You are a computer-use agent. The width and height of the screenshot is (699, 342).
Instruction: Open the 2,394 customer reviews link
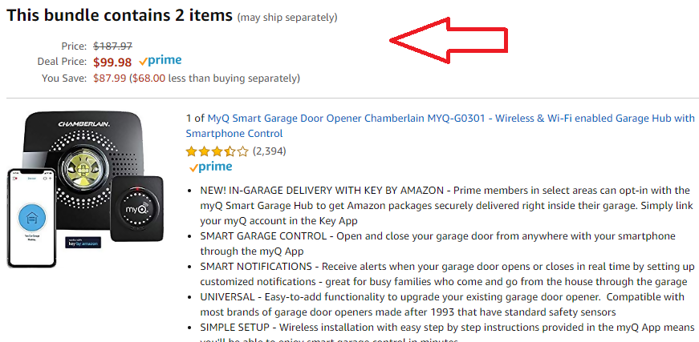pyautogui.click(x=270, y=151)
